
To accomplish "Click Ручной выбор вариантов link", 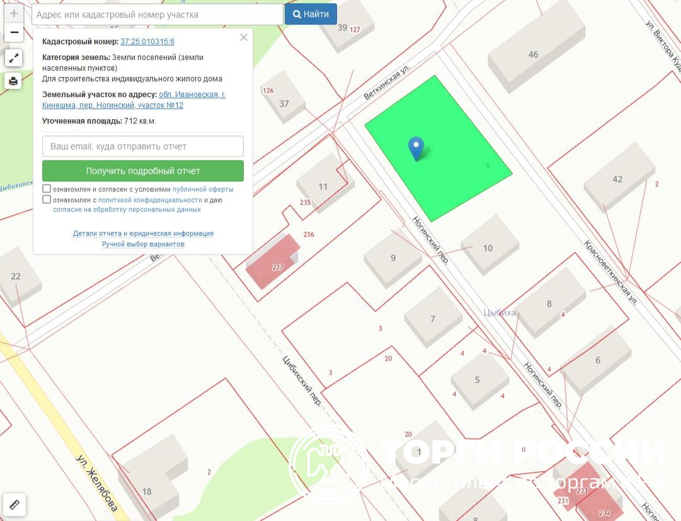I will [143, 244].
